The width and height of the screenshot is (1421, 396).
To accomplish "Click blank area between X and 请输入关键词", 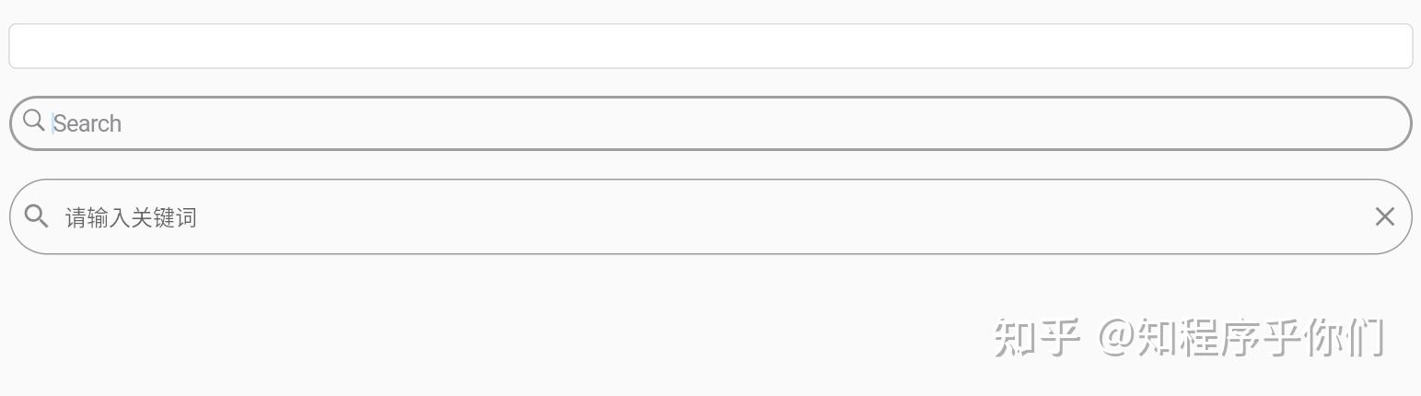I will pyautogui.click(x=783, y=216).
